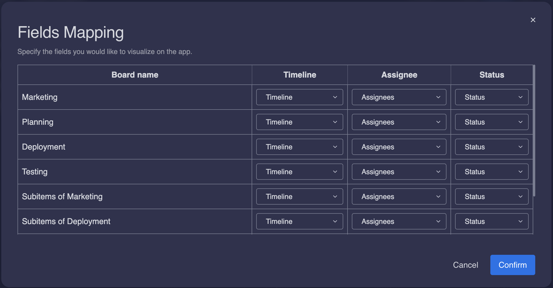
Task: Open Deployment Timeline field selector
Action: [x=300, y=147]
